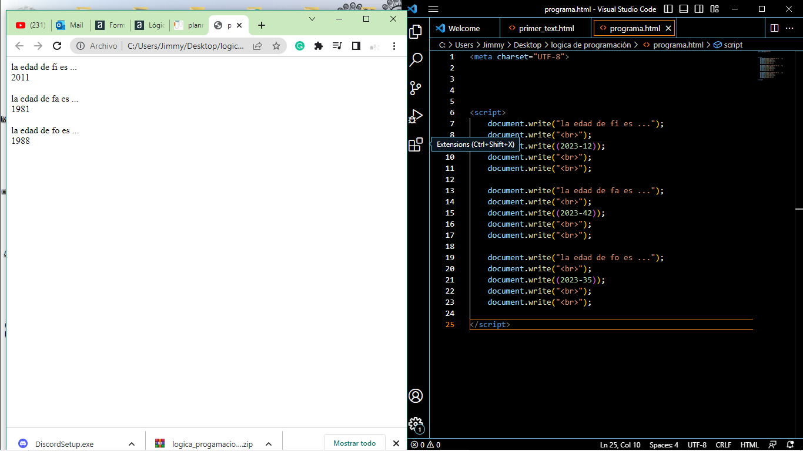Open the Extensions view in activity bar
This screenshot has width=803, height=451.
tap(416, 144)
